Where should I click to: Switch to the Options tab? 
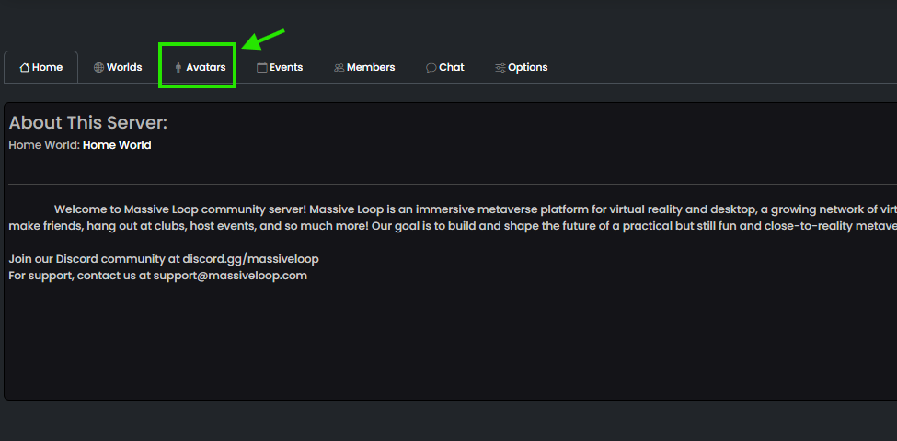click(521, 67)
